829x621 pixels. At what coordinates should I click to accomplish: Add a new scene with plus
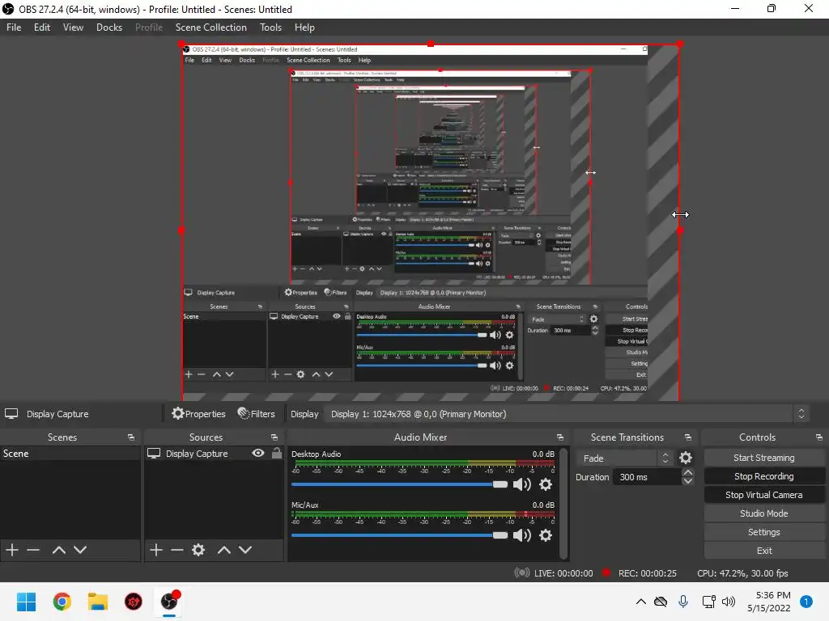tap(12, 550)
